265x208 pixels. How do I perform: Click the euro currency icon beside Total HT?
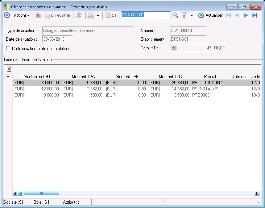[x=174, y=48]
